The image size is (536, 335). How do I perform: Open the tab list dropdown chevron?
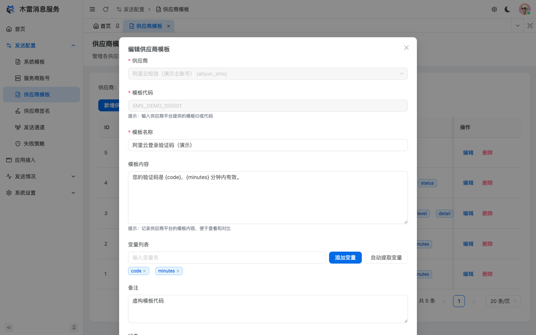click(x=517, y=26)
